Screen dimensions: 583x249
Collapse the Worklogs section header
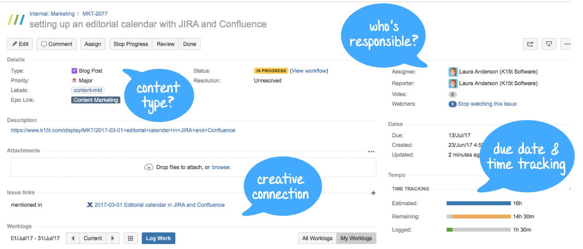click(19, 227)
